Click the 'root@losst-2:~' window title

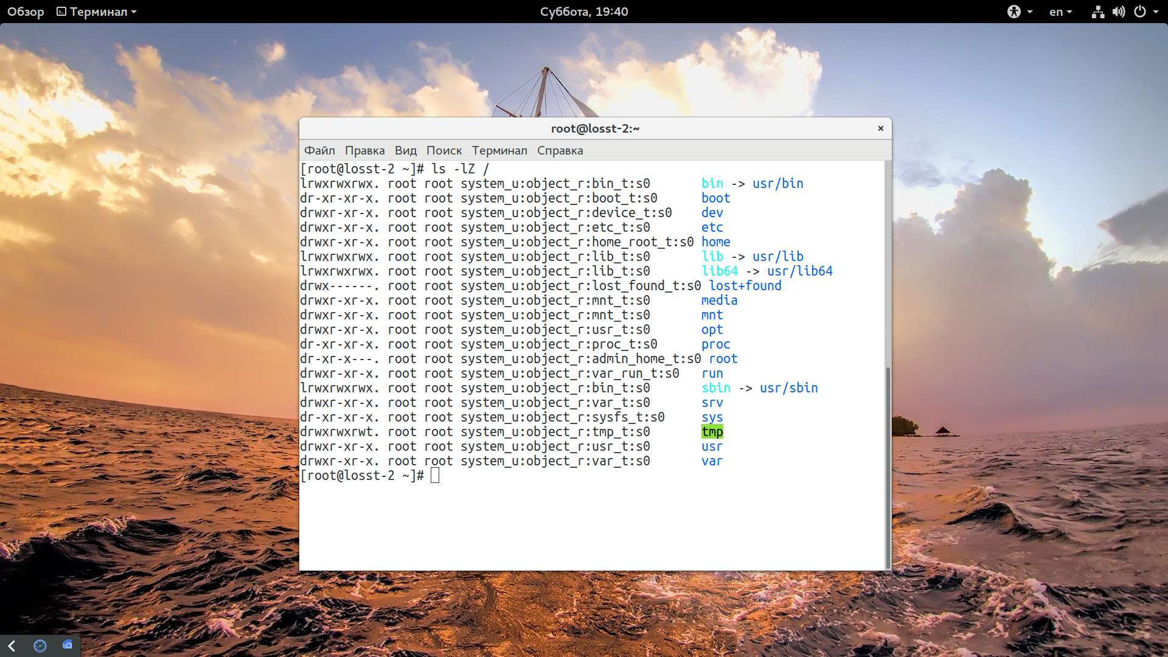click(x=595, y=128)
